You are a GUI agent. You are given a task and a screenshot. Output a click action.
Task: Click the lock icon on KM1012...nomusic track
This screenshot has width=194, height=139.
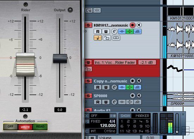[x=107, y=38]
